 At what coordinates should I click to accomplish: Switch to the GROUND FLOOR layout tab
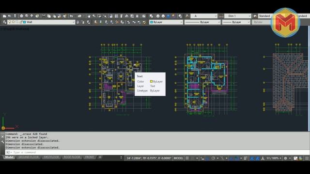coord(29,157)
